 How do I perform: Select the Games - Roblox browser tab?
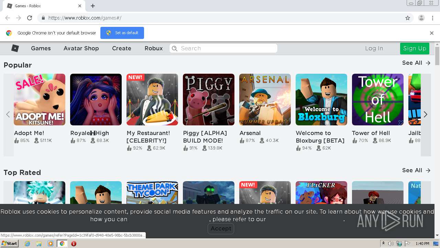pos(43,6)
